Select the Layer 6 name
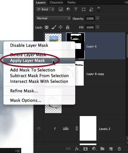Viewport: 128px width, 153px height. point(92,46)
